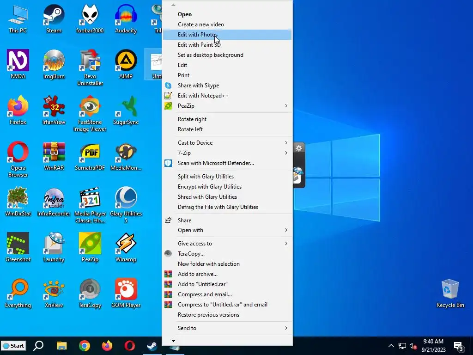Select the Greenshot desktop icon
The width and height of the screenshot is (473, 355).
coord(18,248)
